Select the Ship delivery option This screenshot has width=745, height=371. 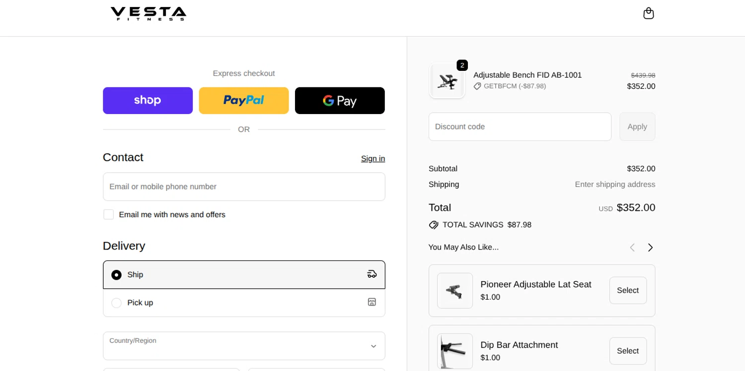[244, 275]
